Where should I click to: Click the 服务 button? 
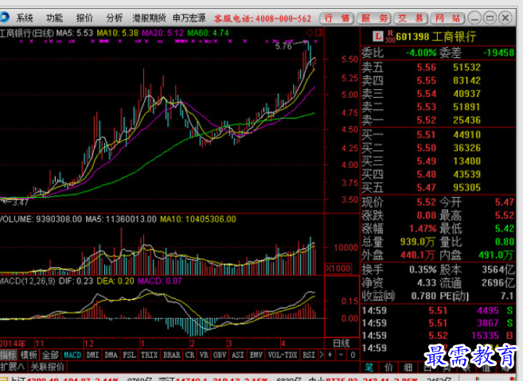point(375,18)
